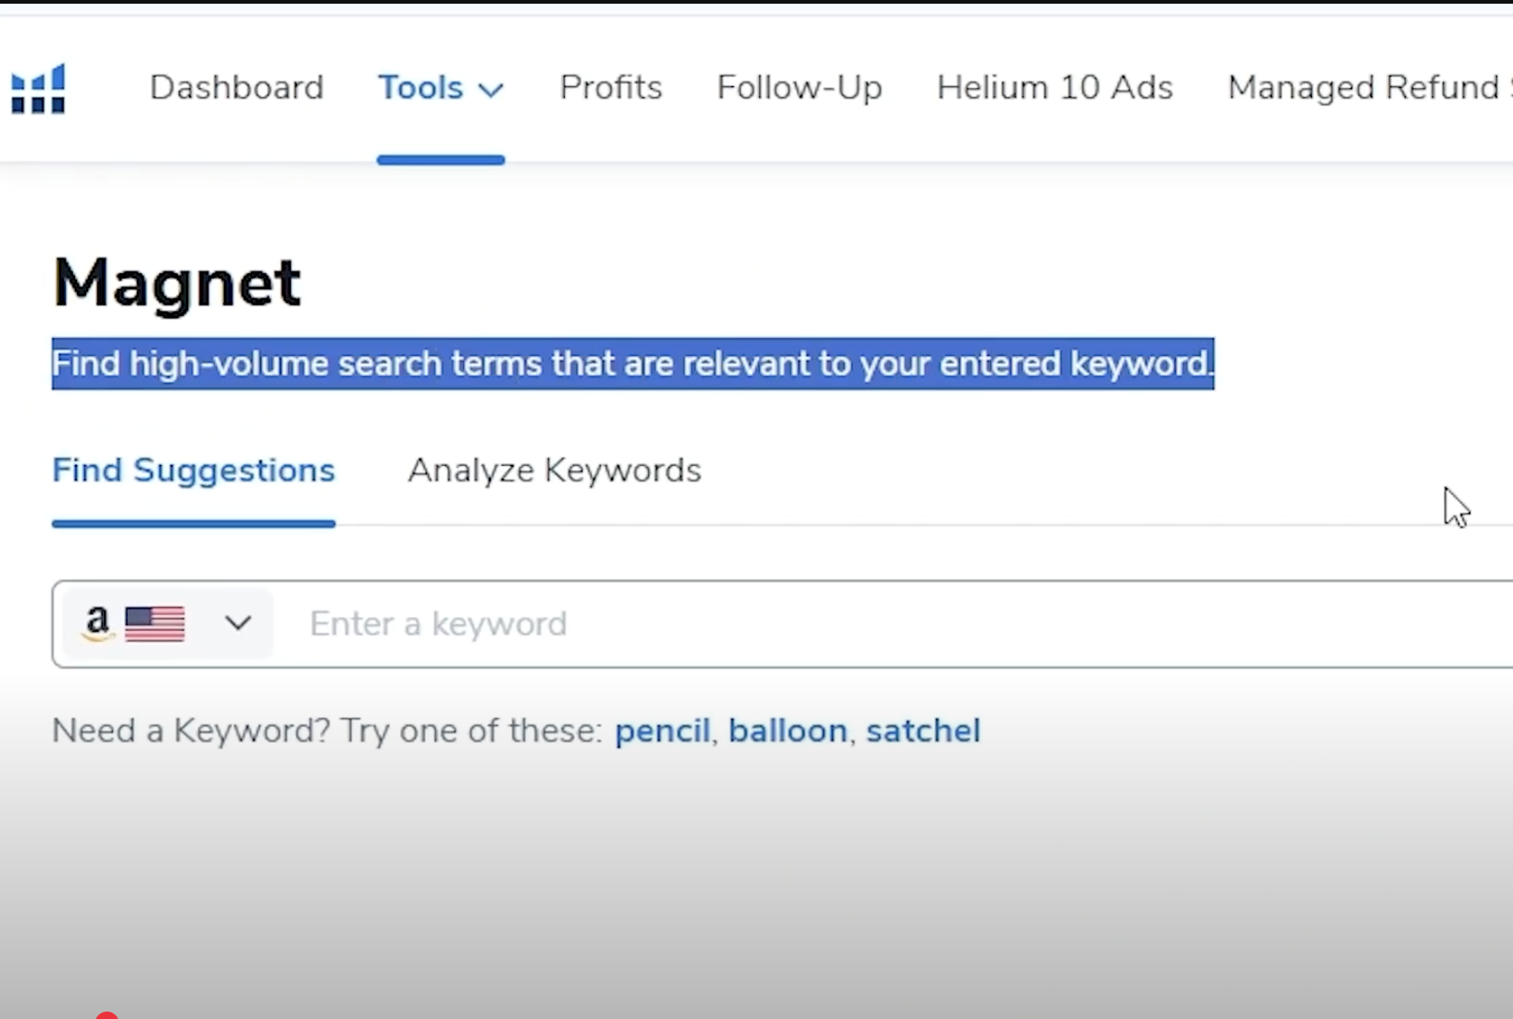Click the balloon keyword suggestion
The width and height of the screenshot is (1513, 1019).
click(x=787, y=731)
